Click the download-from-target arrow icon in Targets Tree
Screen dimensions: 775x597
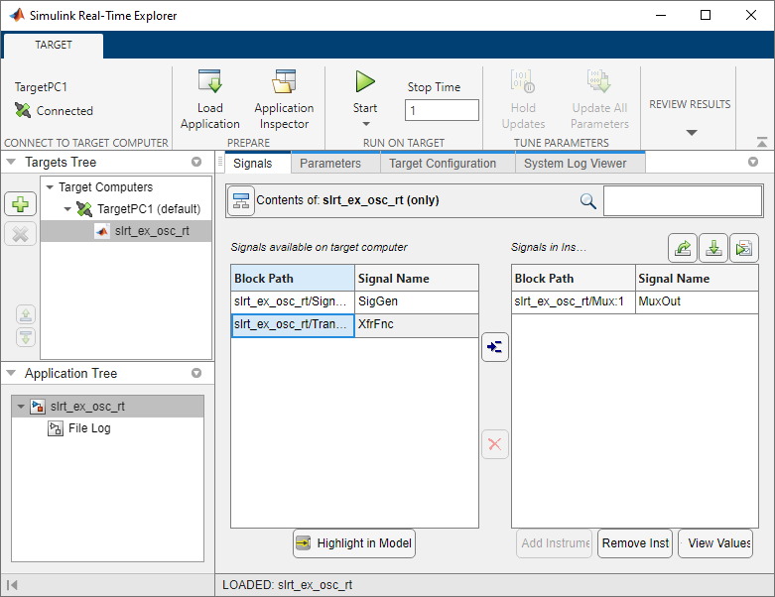click(26, 337)
